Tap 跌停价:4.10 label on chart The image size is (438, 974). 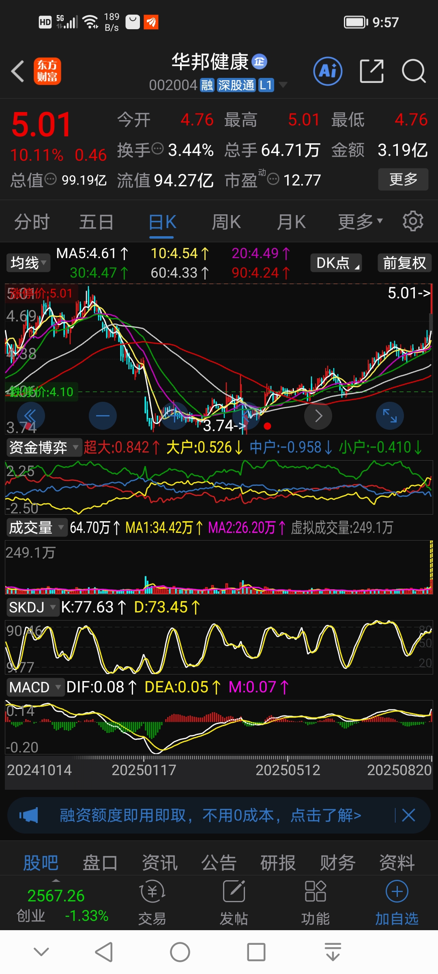click(x=41, y=392)
